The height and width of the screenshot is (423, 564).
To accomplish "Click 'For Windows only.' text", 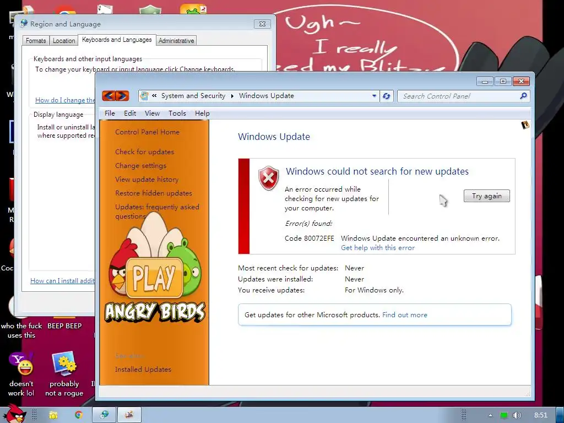I will click(374, 290).
